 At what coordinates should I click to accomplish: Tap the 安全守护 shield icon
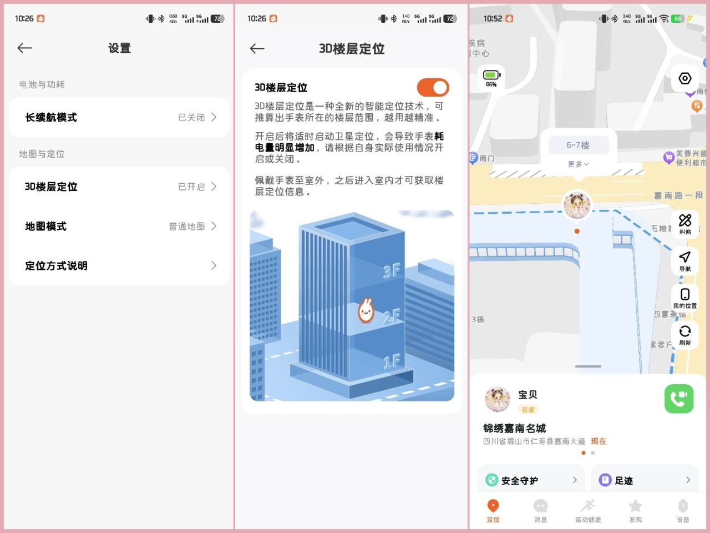click(491, 480)
